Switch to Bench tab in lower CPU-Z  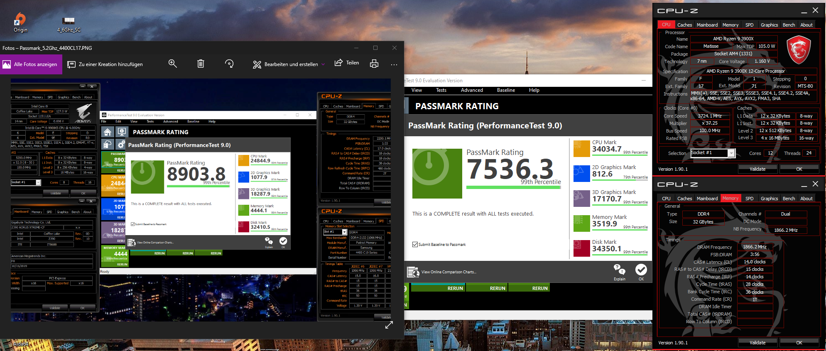pyautogui.click(x=789, y=199)
